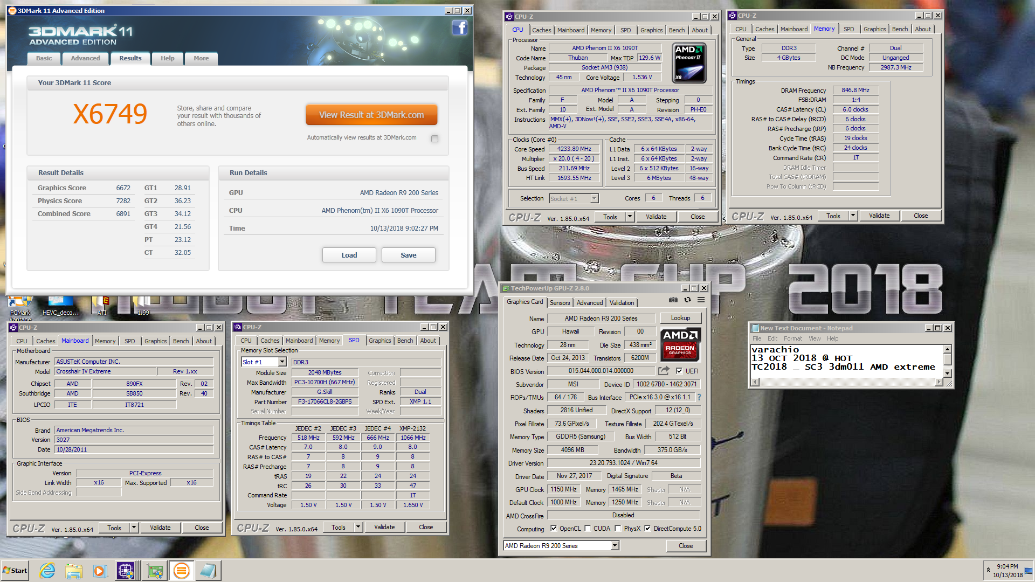Toggle automatically view results at 3DMark.com
Image resolution: width=1035 pixels, height=582 pixels.
pyautogui.click(x=434, y=138)
